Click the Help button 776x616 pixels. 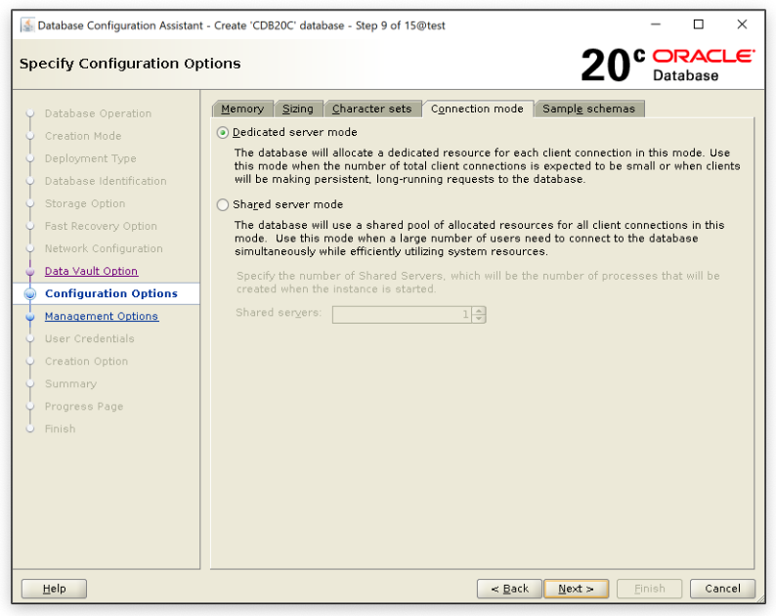pos(54,589)
